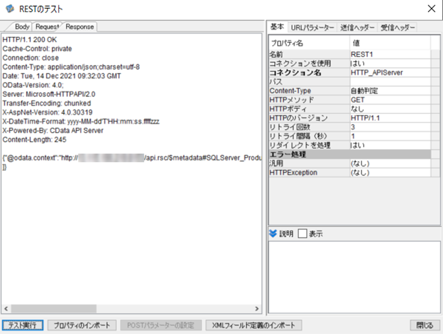This screenshot has height=334, width=443.
Task: Select the コネクション名 value HTTP_APIServer
Action: (x=390, y=73)
